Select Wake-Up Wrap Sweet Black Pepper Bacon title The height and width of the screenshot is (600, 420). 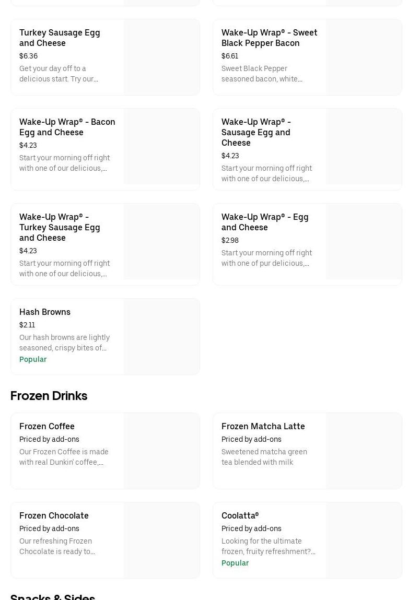pos(269,38)
